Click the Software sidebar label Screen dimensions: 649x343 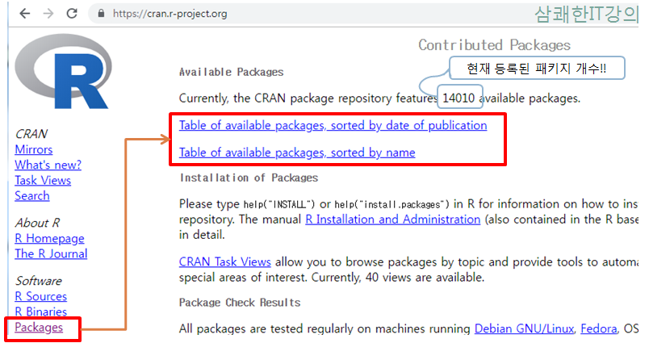point(38,281)
